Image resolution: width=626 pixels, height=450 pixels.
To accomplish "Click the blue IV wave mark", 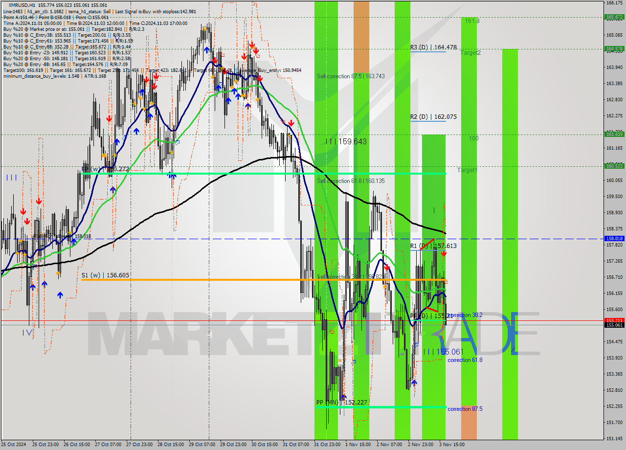I will 27,332.
